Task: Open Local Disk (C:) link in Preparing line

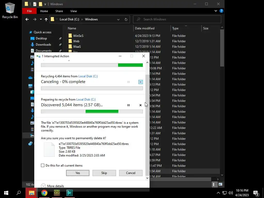Action: [86, 100]
